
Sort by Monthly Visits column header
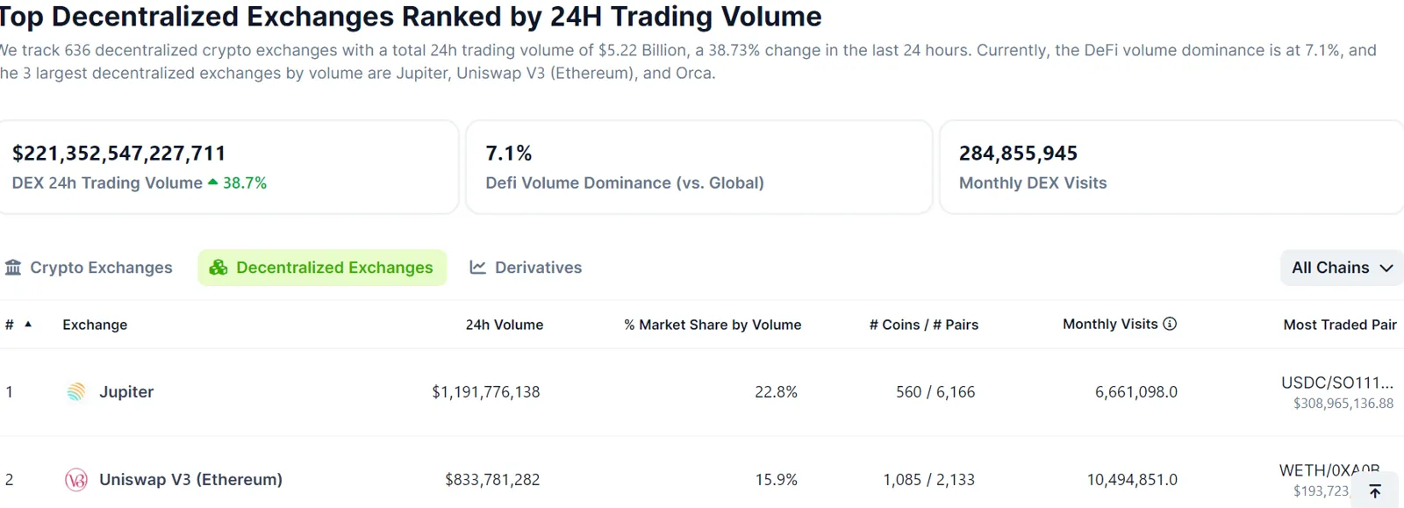pyautogui.click(x=1110, y=324)
